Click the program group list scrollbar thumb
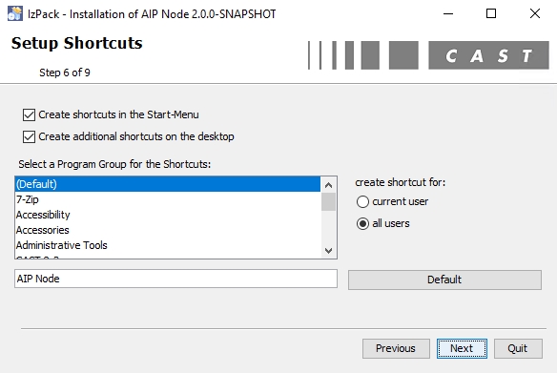This screenshot has height=373, width=557. [x=329, y=201]
